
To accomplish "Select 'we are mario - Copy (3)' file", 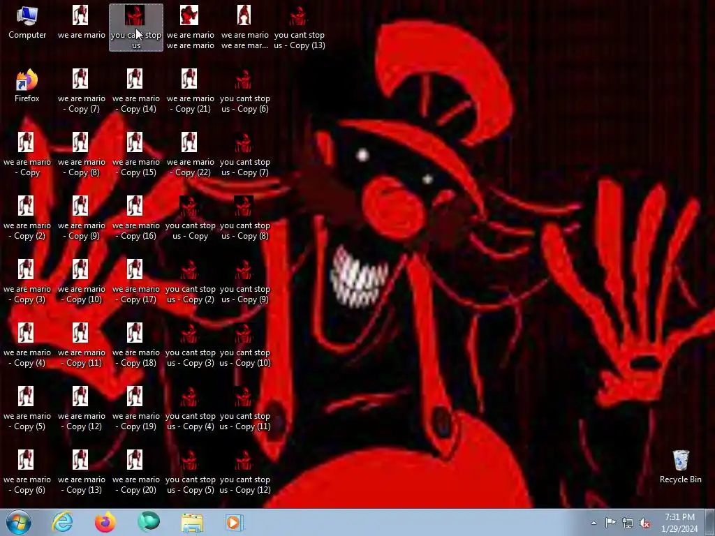I will 27,281.
